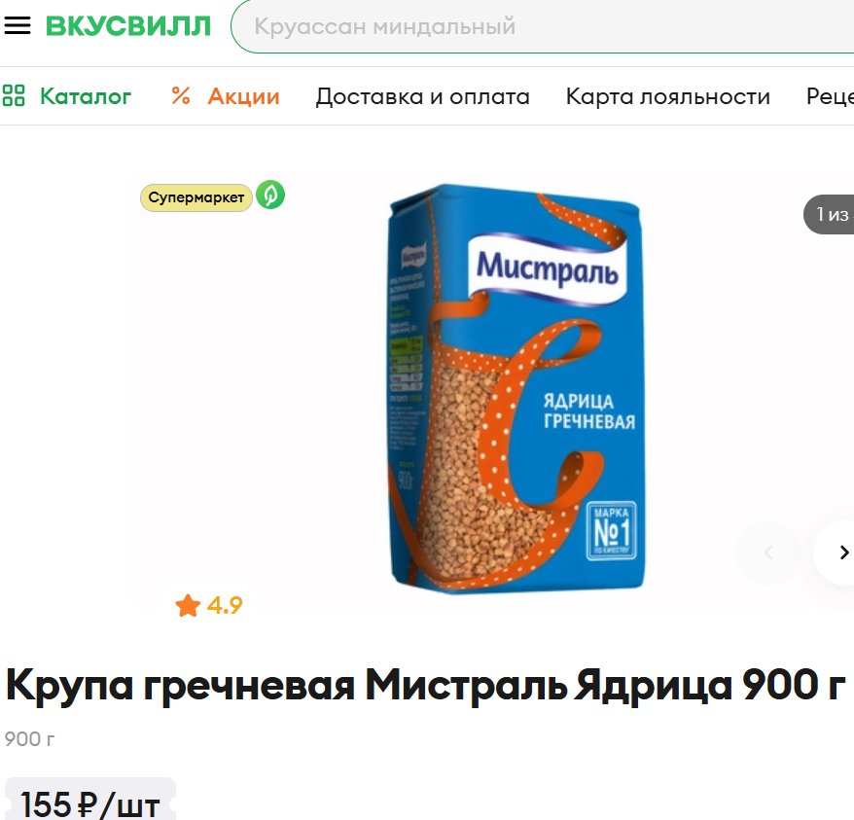Click the previous image left arrow
The image size is (854, 820).
(768, 553)
